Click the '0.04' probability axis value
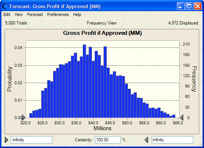 click(x=18, y=47)
